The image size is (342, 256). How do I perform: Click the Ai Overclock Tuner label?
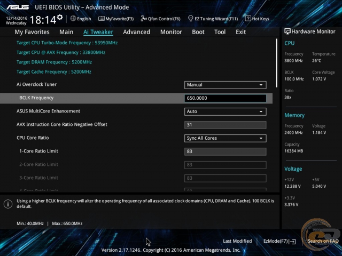coord(36,84)
